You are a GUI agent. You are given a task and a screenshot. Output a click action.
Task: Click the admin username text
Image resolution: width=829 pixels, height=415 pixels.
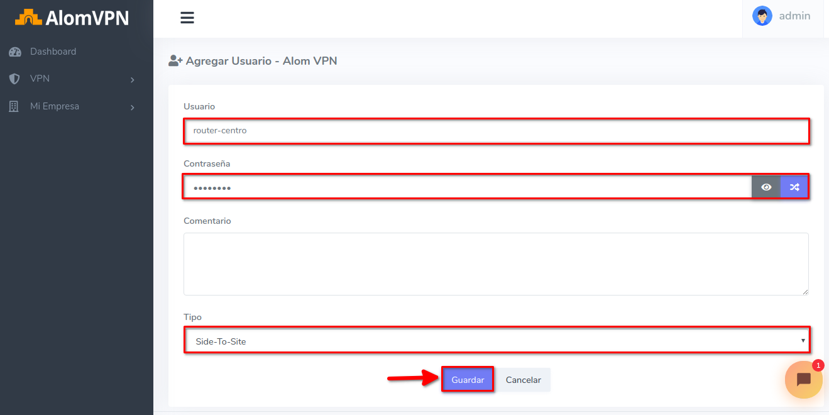point(794,16)
